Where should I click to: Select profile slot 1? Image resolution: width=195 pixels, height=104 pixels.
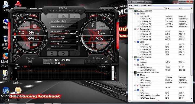point(87,61)
